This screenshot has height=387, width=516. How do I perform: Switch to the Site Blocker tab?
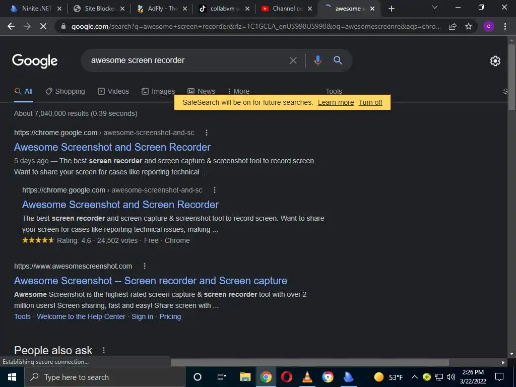(x=94, y=9)
